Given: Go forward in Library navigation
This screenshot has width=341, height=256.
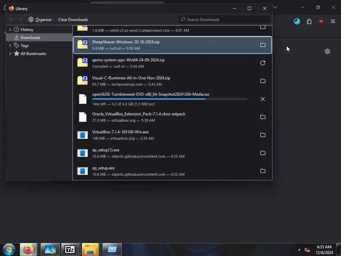Looking at the screenshot, I should [20, 20].
